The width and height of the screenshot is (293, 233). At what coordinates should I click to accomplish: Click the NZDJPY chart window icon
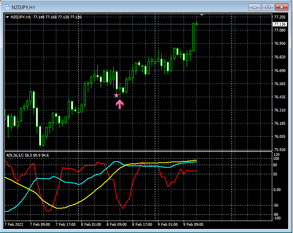pos(7,7)
